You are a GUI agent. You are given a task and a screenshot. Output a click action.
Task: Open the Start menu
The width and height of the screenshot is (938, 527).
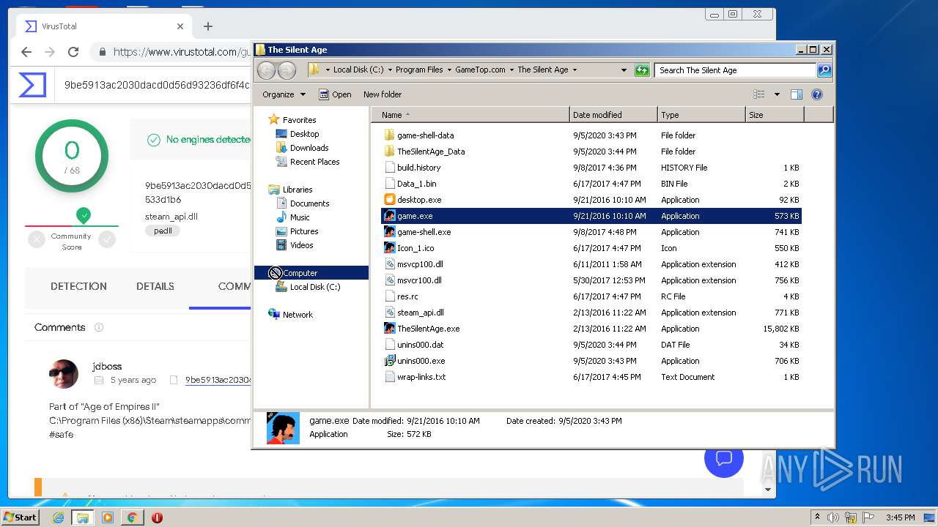21,517
